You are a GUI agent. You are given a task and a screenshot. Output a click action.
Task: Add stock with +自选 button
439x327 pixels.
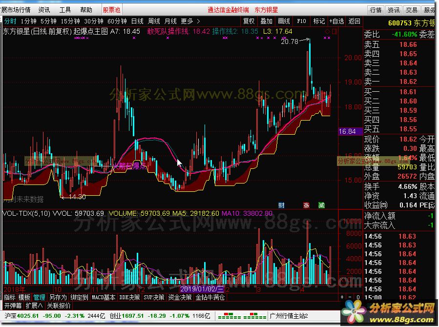336,21
